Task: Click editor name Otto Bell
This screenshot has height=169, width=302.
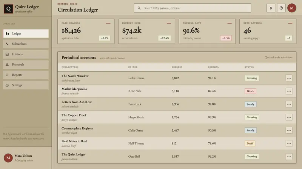Action: tap(134, 157)
